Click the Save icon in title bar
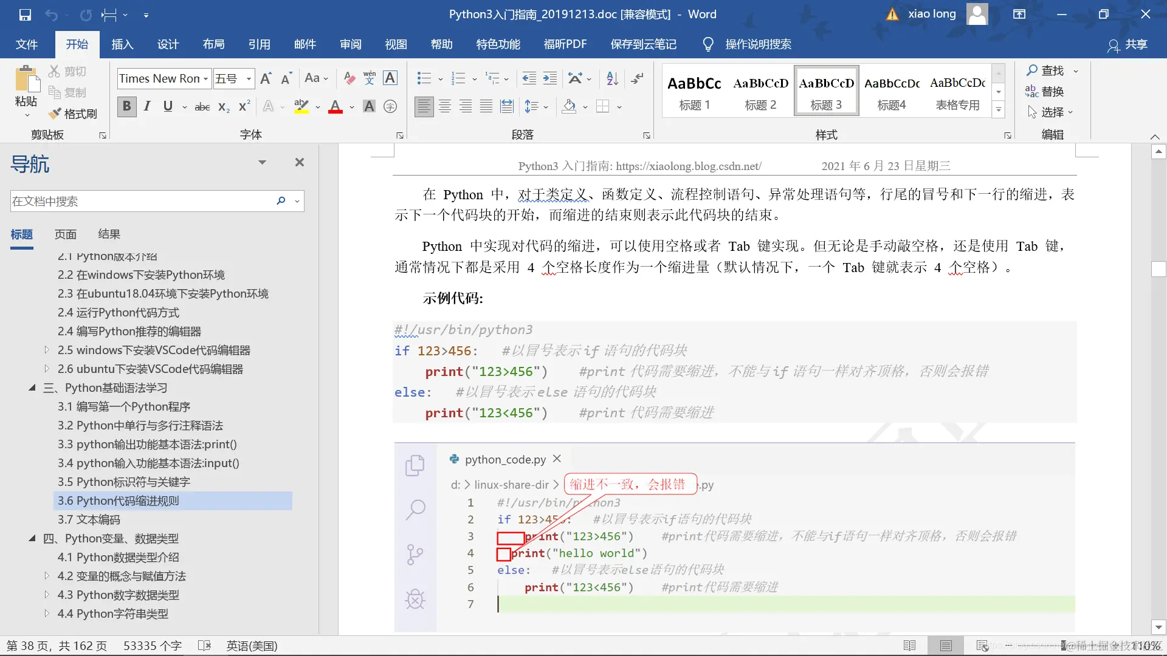The image size is (1167, 656). coord(25,15)
